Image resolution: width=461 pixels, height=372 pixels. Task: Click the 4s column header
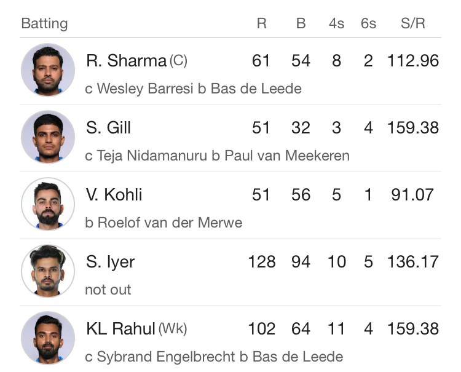(x=336, y=23)
